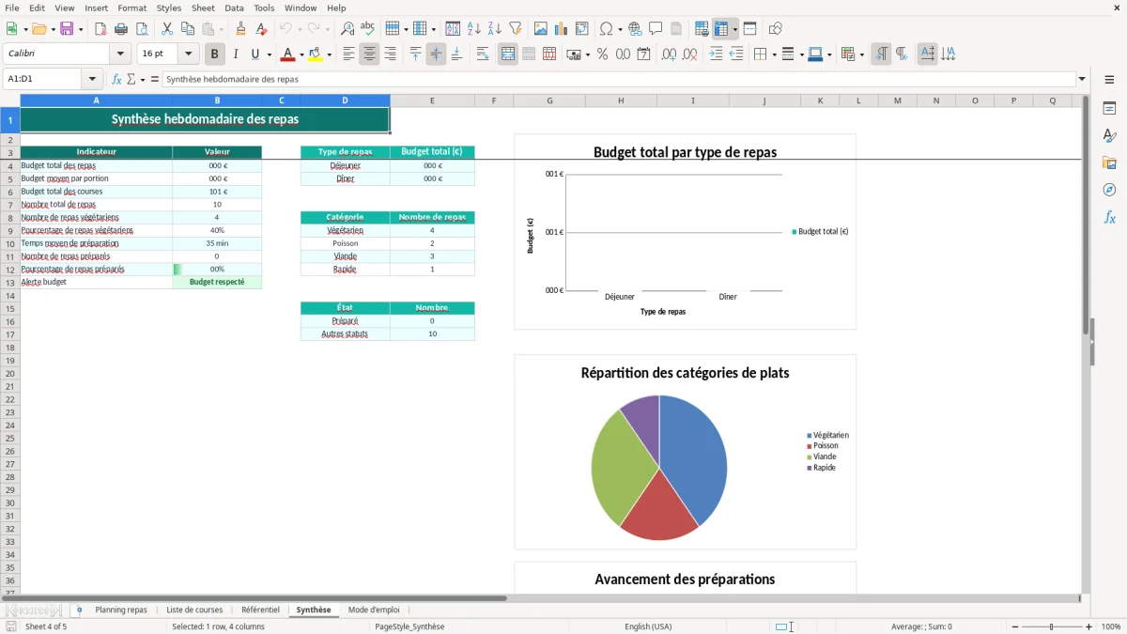Open the Data menu
The height and width of the screenshot is (634, 1127).
(x=234, y=8)
